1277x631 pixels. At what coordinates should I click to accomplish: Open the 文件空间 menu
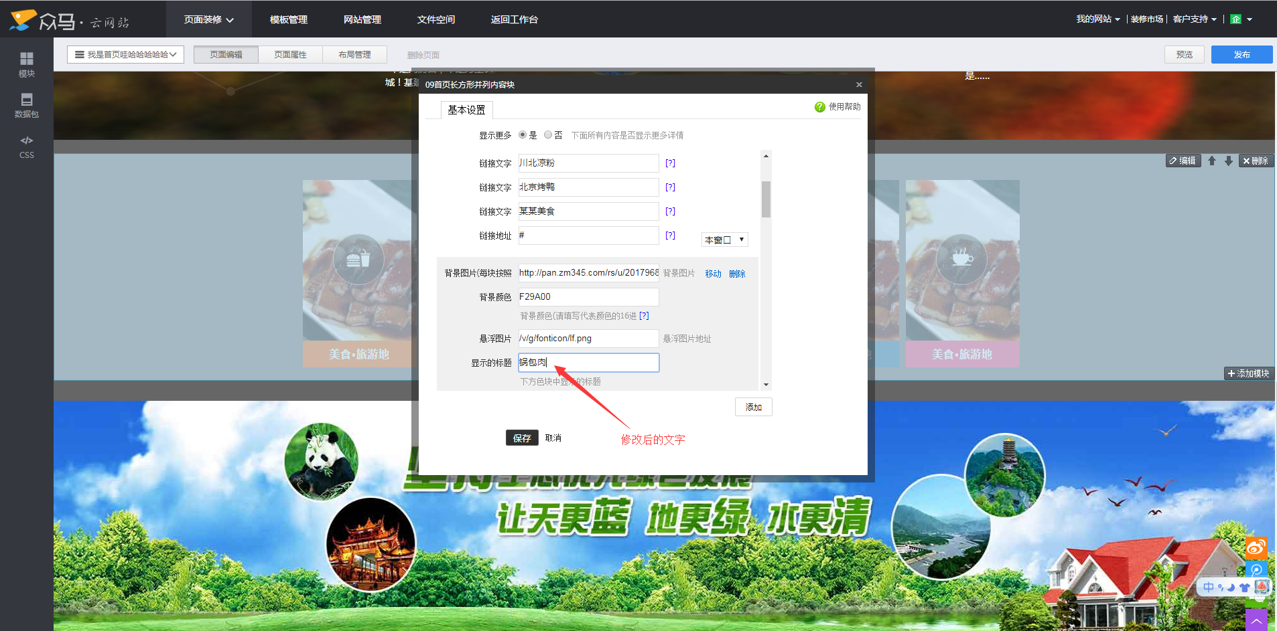click(x=436, y=19)
